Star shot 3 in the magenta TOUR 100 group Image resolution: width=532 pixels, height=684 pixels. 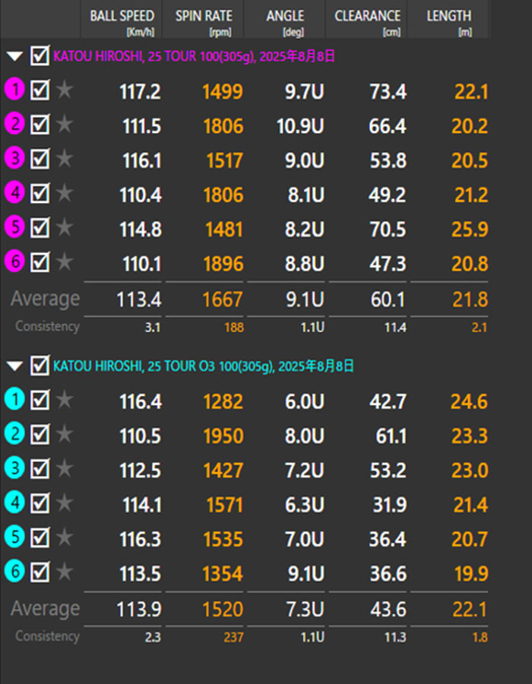point(65,159)
